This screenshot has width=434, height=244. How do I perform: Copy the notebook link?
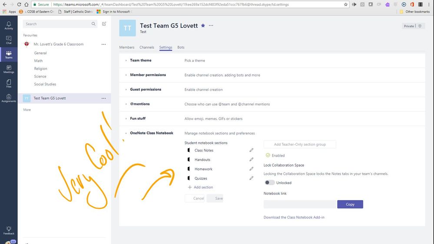click(x=350, y=204)
